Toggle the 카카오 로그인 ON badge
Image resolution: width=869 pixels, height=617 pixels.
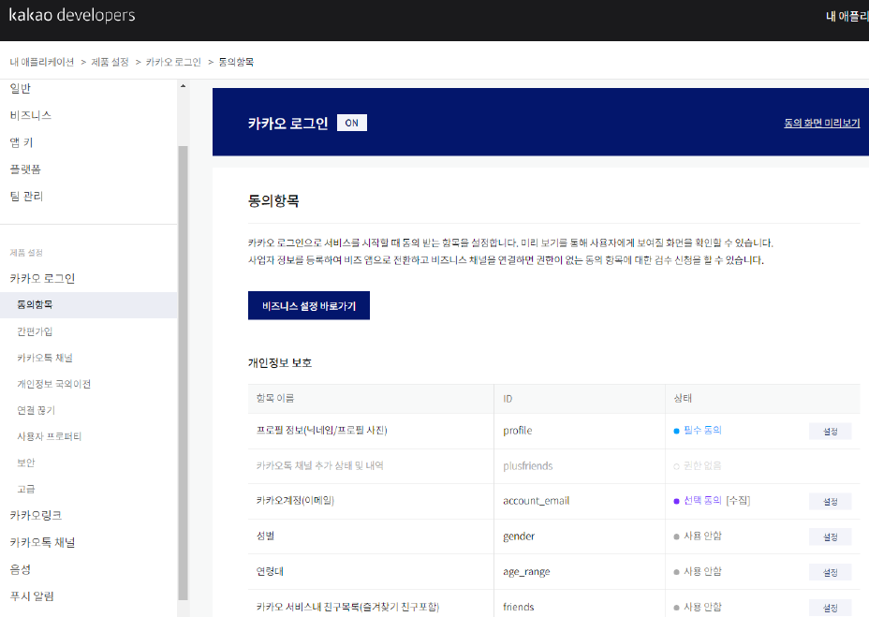click(352, 123)
